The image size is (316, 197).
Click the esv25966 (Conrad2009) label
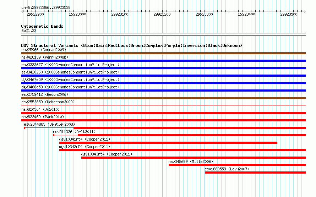pyautogui.click(x=44, y=50)
